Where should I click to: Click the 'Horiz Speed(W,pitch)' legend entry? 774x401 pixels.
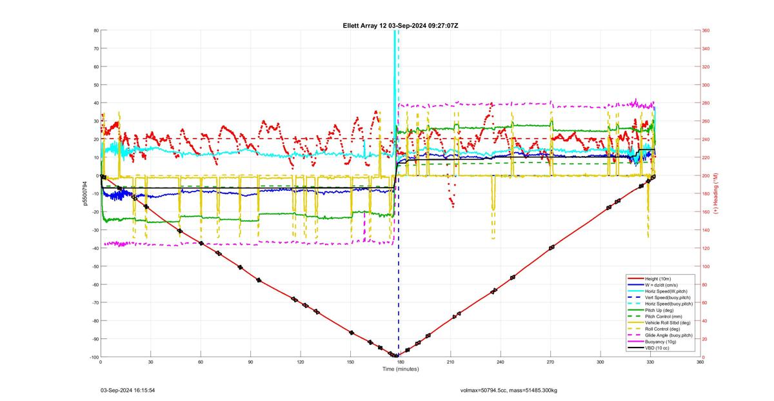click(667, 291)
